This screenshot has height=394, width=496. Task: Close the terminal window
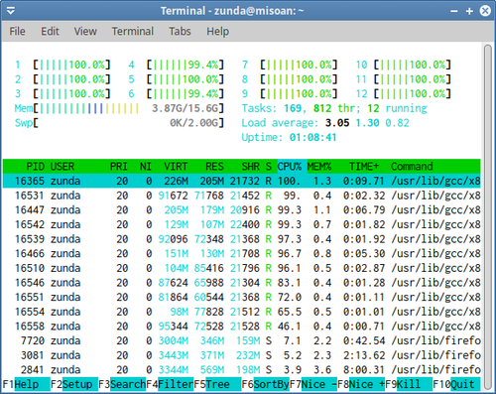[485, 11]
